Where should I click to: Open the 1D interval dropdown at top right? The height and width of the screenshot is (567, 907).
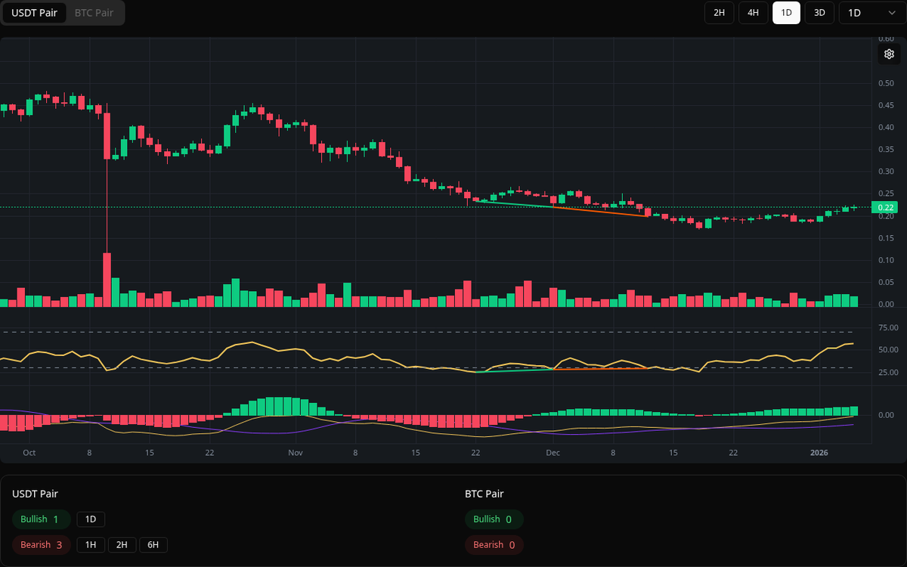pos(867,13)
